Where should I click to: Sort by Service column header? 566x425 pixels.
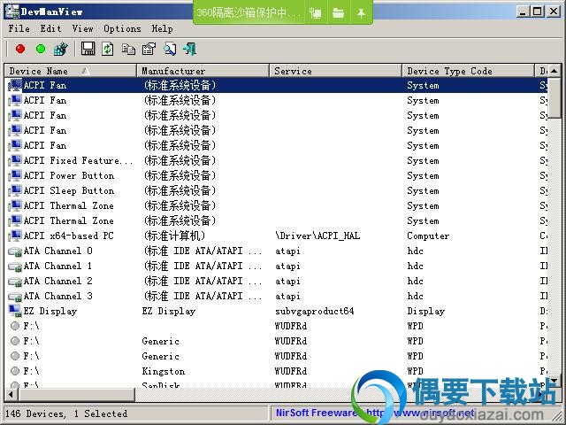click(x=336, y=71)
